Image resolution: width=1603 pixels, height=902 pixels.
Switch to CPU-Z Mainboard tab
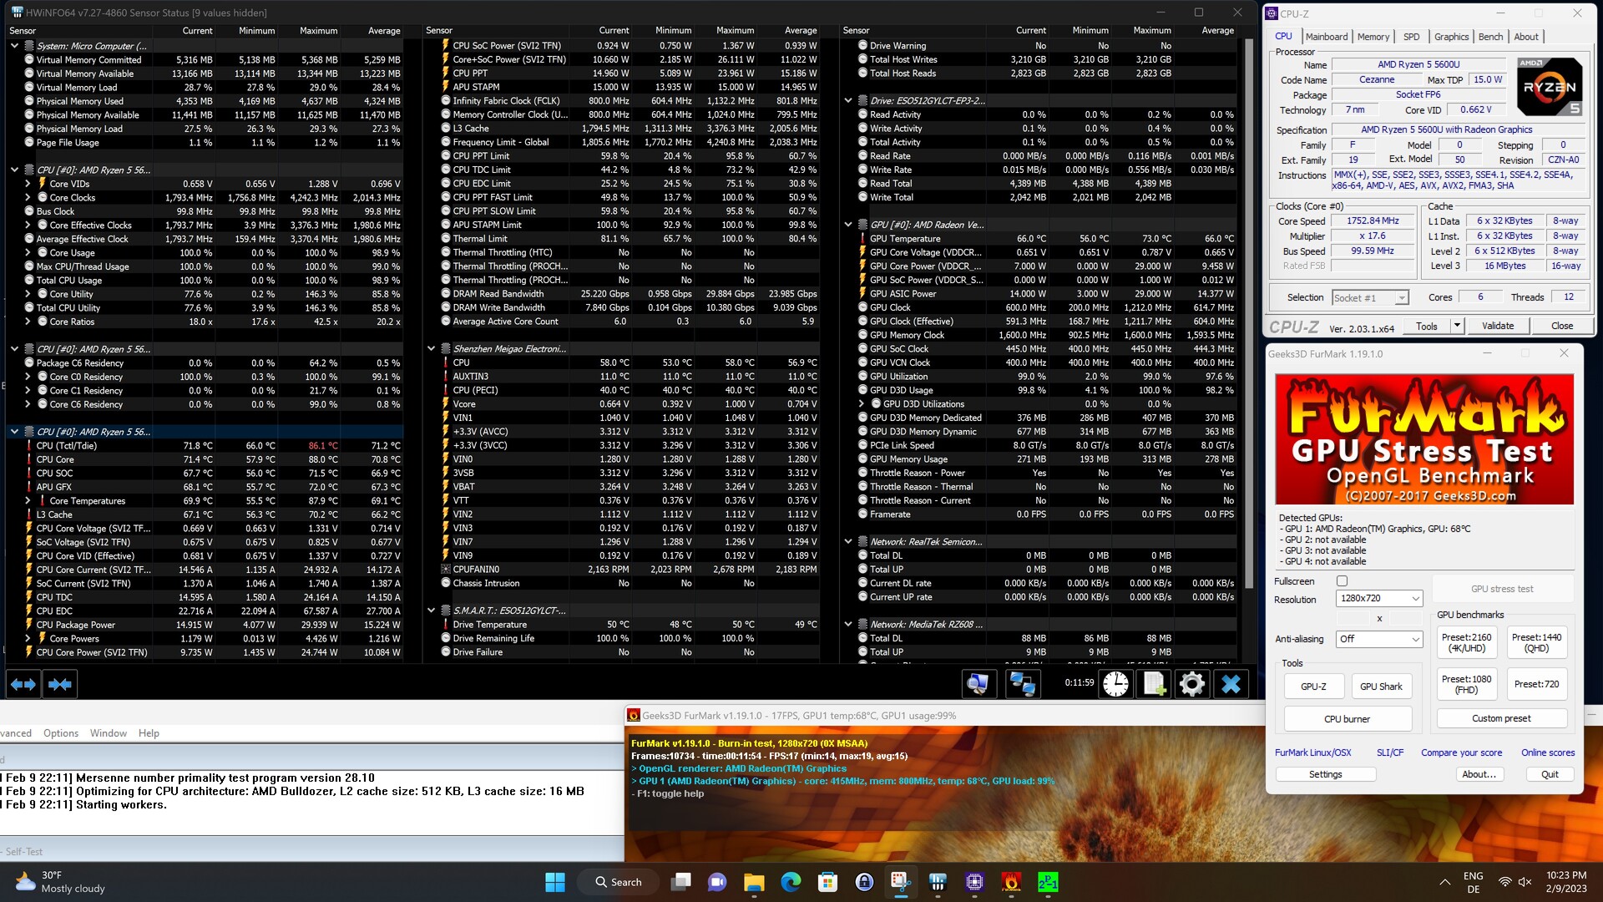[x=1326, y=37]
